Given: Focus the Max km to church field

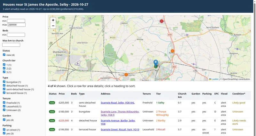Looking at the screenshot, I should 11,45.
